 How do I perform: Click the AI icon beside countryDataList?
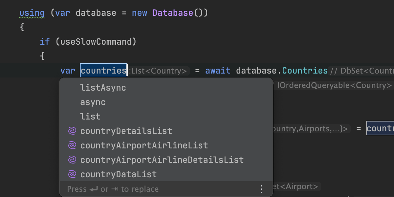coord(72,174)
